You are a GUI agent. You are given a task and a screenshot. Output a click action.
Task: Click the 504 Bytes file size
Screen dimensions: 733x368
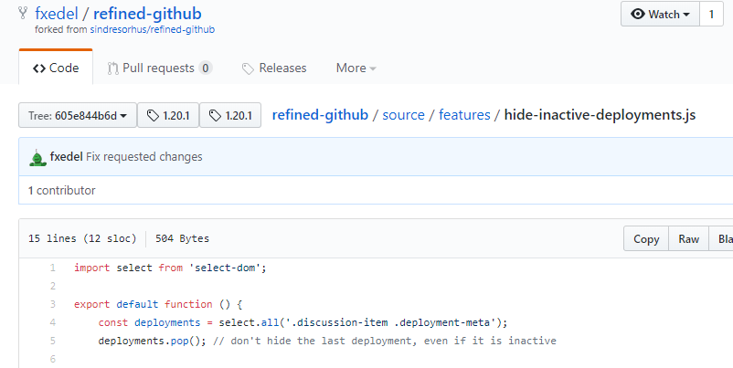click(x=182, y=238)
